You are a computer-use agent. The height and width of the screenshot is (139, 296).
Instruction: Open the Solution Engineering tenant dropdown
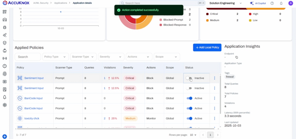point(225,3)
